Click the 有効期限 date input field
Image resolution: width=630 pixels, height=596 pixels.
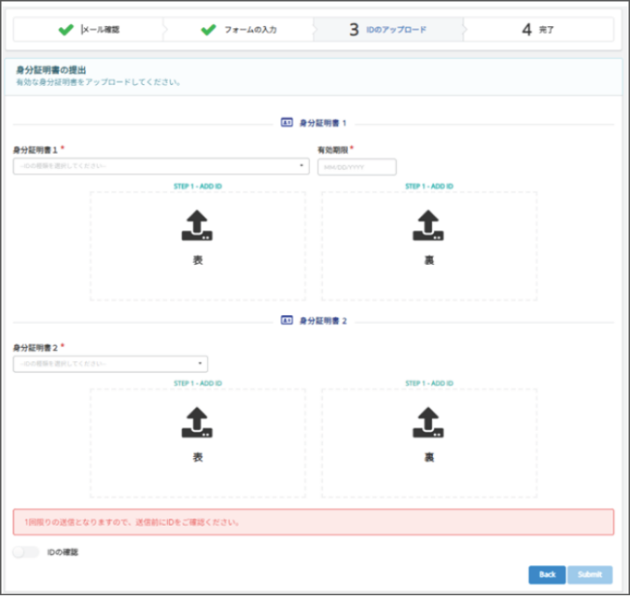coord(357,167)
